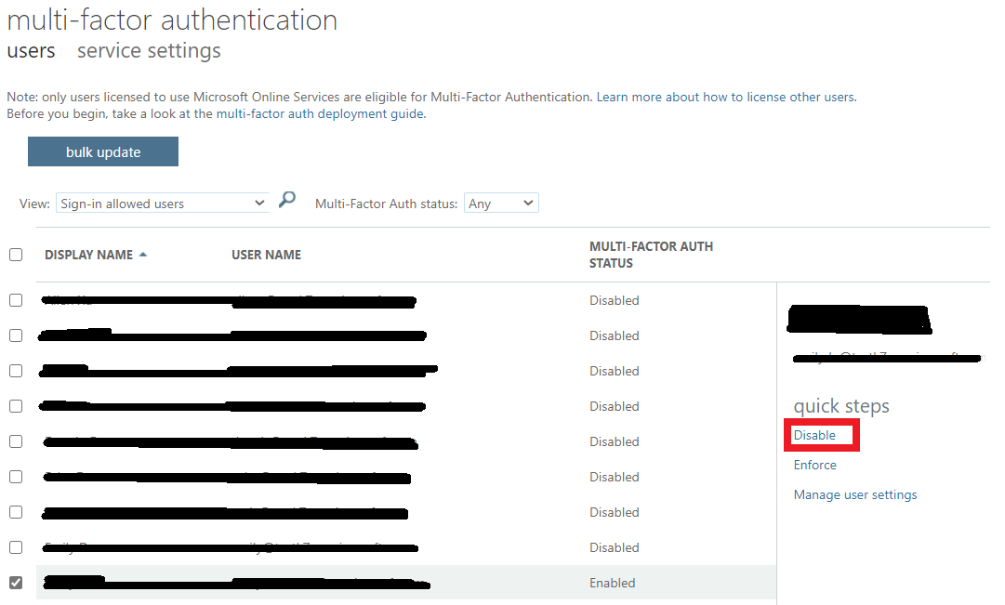Uncheck the checked user with Enabled status
Viewport: 1005px width, 605px height.
click(16, 583)
